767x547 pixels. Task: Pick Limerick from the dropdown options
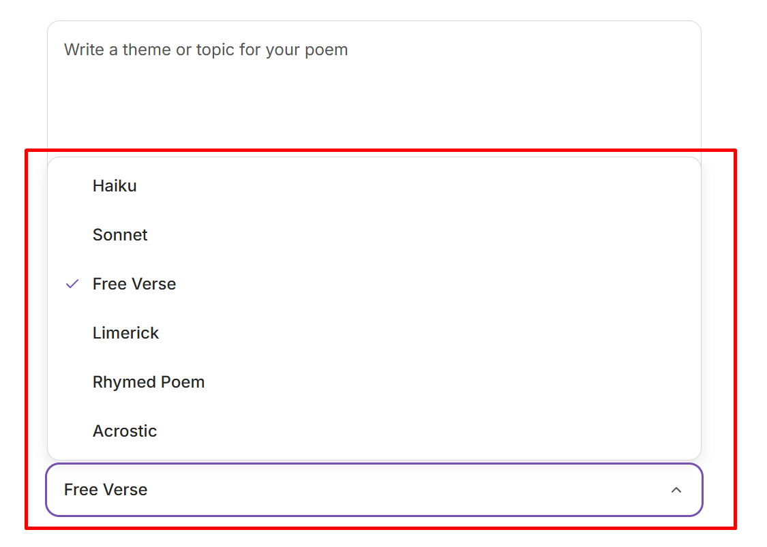[125, 332]
